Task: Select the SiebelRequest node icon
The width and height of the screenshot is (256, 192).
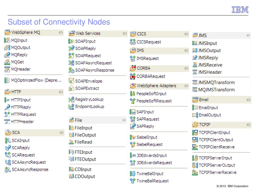Action: coord(133,144)
